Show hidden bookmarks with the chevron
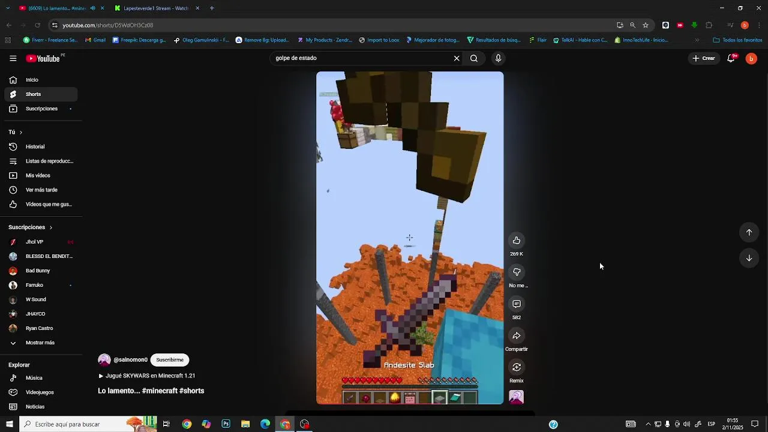This screenshot has width=768, height=432. (x=697, y=40)
